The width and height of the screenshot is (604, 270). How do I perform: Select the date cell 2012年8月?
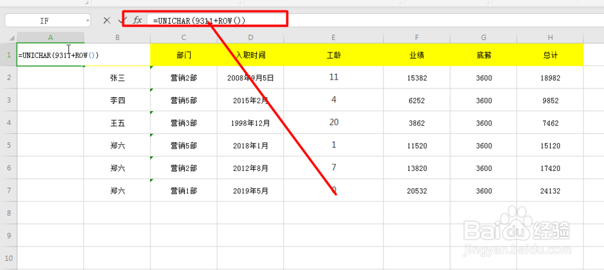coord(251,168)
